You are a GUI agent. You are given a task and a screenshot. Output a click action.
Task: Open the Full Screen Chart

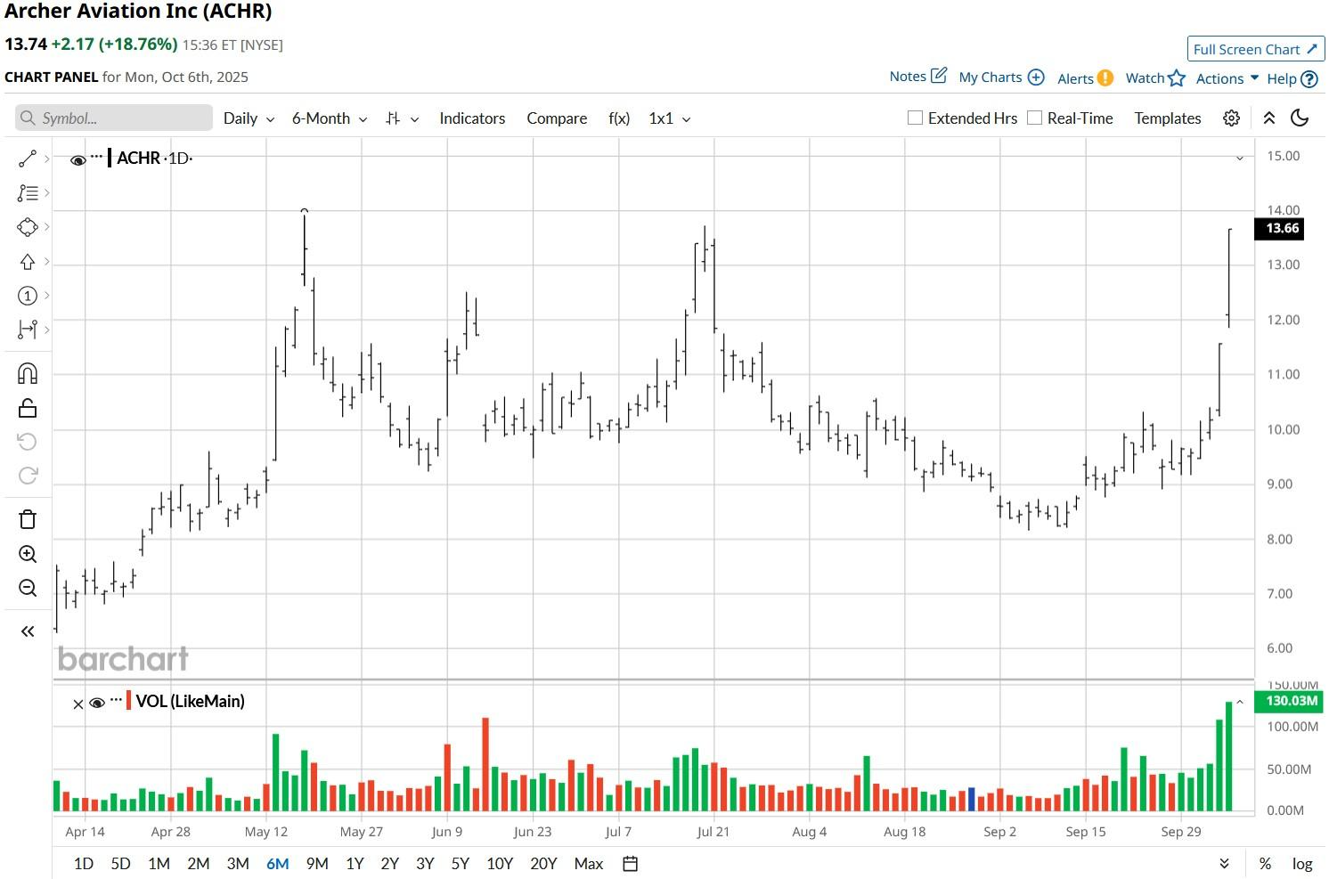point(1256,49)
